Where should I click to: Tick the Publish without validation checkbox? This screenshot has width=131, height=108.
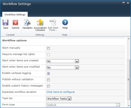48,80
